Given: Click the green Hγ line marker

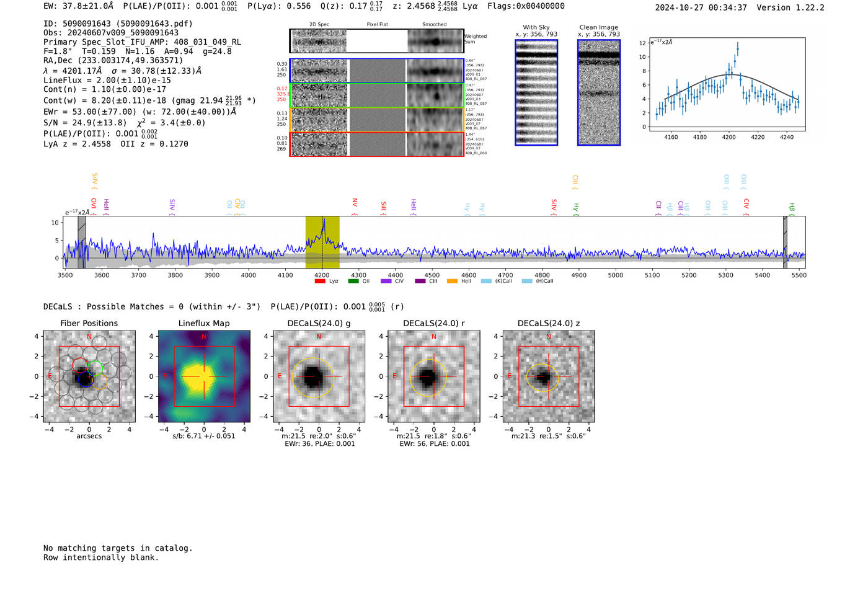Looking at the screenshot, I should coord(576,209).
